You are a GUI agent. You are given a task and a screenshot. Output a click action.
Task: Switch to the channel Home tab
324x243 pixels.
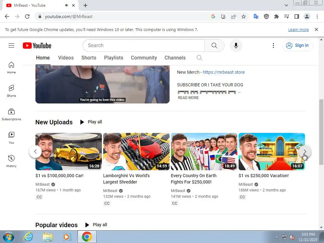pos(43,58)
